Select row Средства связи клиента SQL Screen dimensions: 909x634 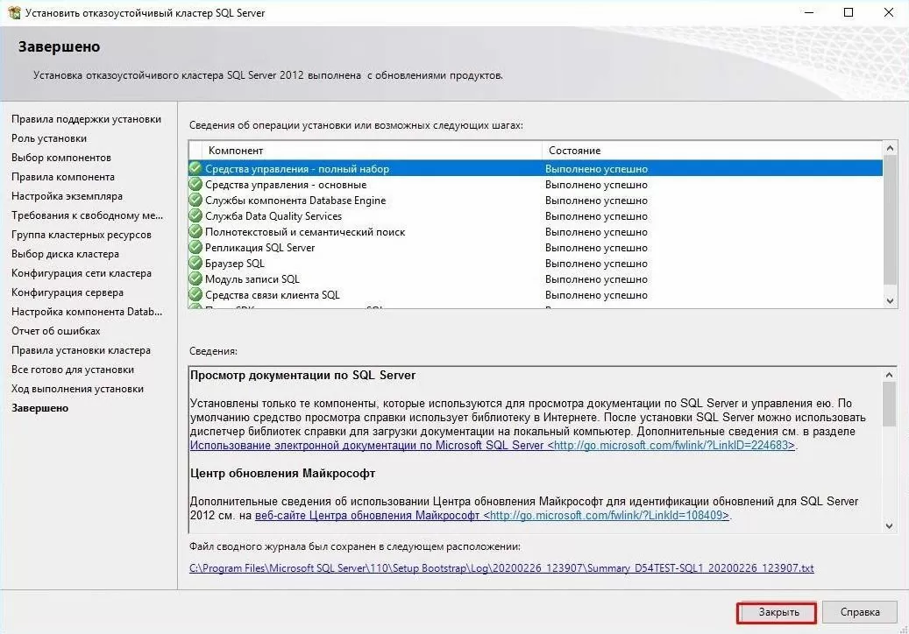pyautogui.click(x=536, y=294)
